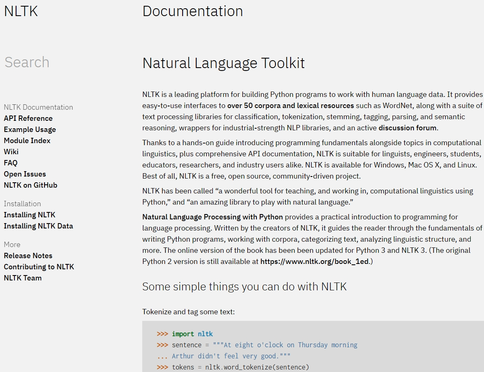The height and width of the screenshot is (372, 484).
Task: Open the NLTK Team page
Action: (23, 278)
